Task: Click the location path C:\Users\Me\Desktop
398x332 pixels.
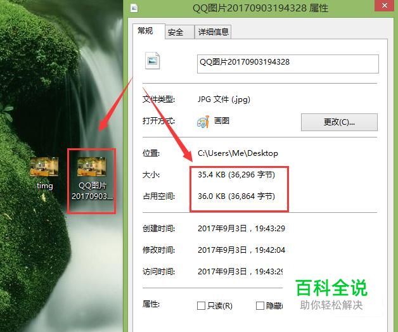Action: coord(238,153)
